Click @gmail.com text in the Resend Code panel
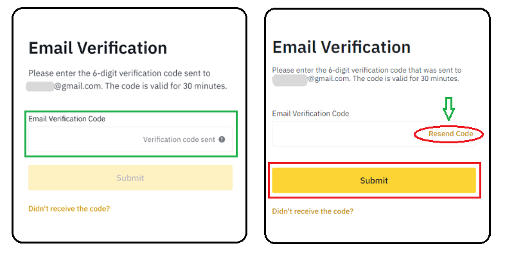This screenshot has height=257, width=514. coord(329,78)
